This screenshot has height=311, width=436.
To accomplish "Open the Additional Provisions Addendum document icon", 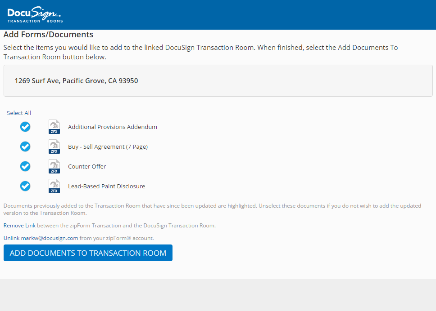I will [54, 127].
